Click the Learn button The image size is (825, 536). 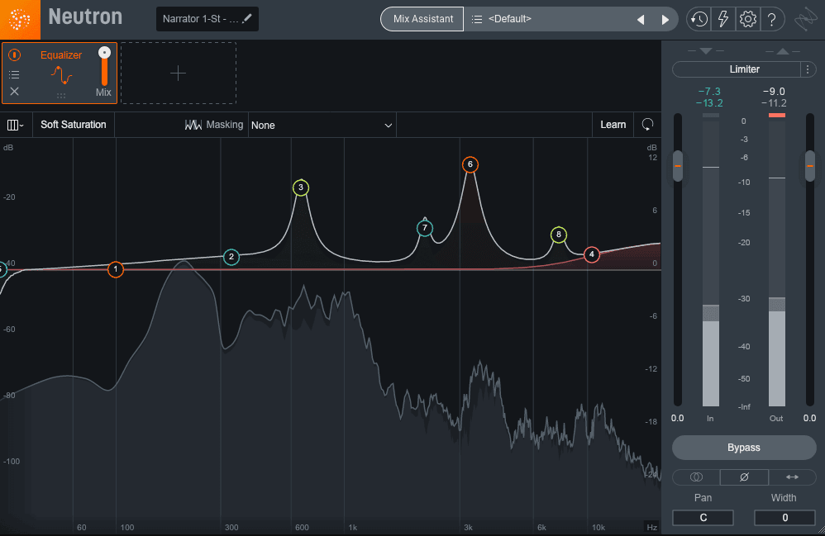[613, 125]
